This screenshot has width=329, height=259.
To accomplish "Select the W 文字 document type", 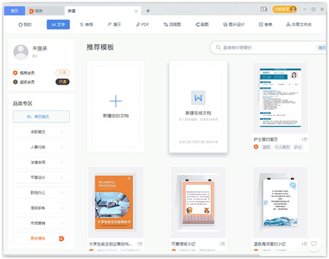I will pos(58,24).
